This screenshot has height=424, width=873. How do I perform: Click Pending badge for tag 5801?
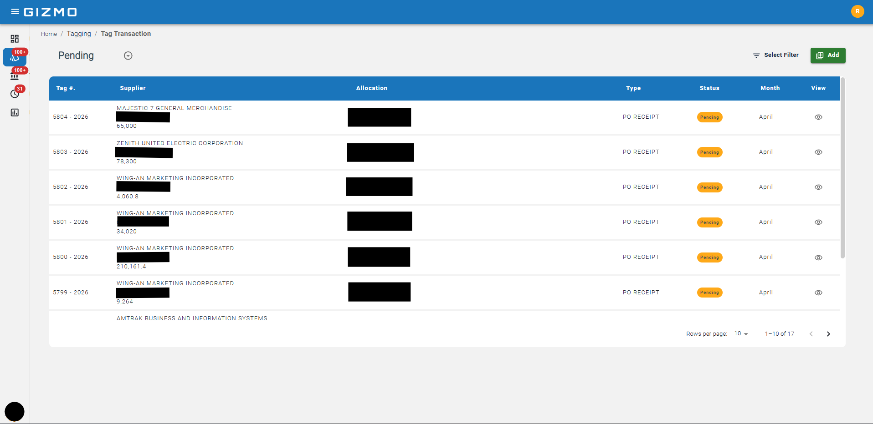[x=709, y=222]
